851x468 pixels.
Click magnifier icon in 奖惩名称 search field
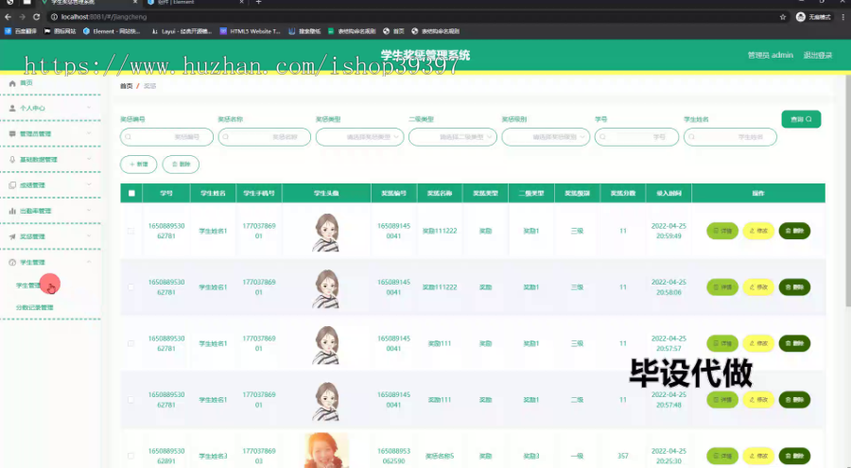coord(226,137)
